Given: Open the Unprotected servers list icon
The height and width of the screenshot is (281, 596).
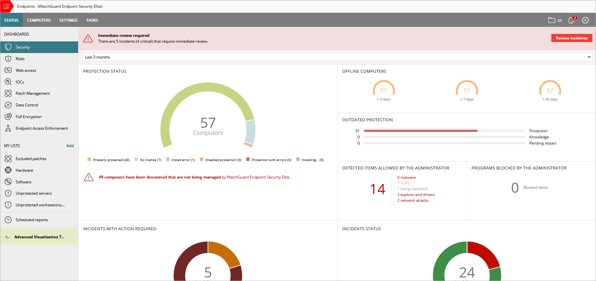Looking at the screenshot, I should coord(8,193).
